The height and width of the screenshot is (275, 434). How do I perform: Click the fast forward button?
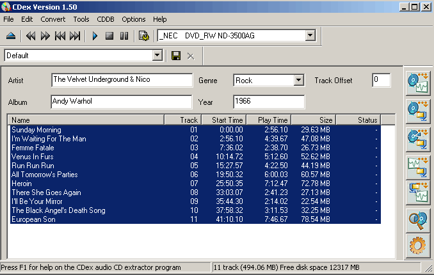pos(45,36)
